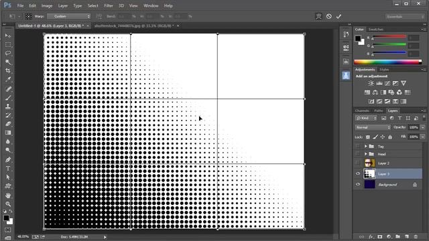Toggle lock position icon
This screenshot has width=429, height=241.
click(x=383, y=137)
